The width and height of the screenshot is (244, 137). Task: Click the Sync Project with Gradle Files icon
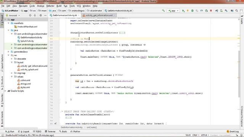tap(217, 11)
